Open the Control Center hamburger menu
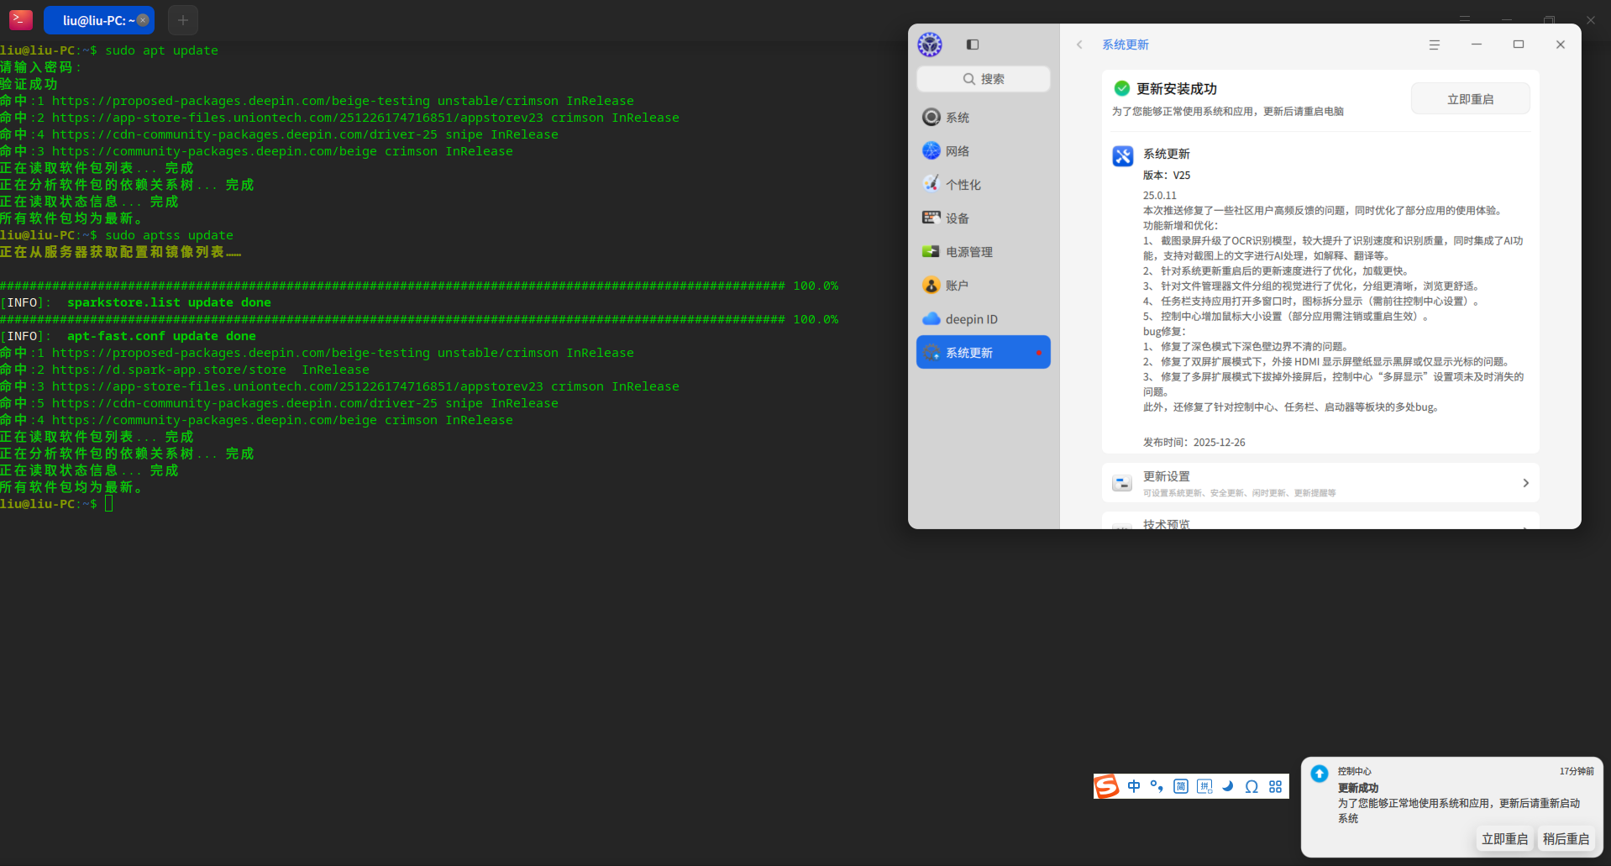 pos(1435,45)
